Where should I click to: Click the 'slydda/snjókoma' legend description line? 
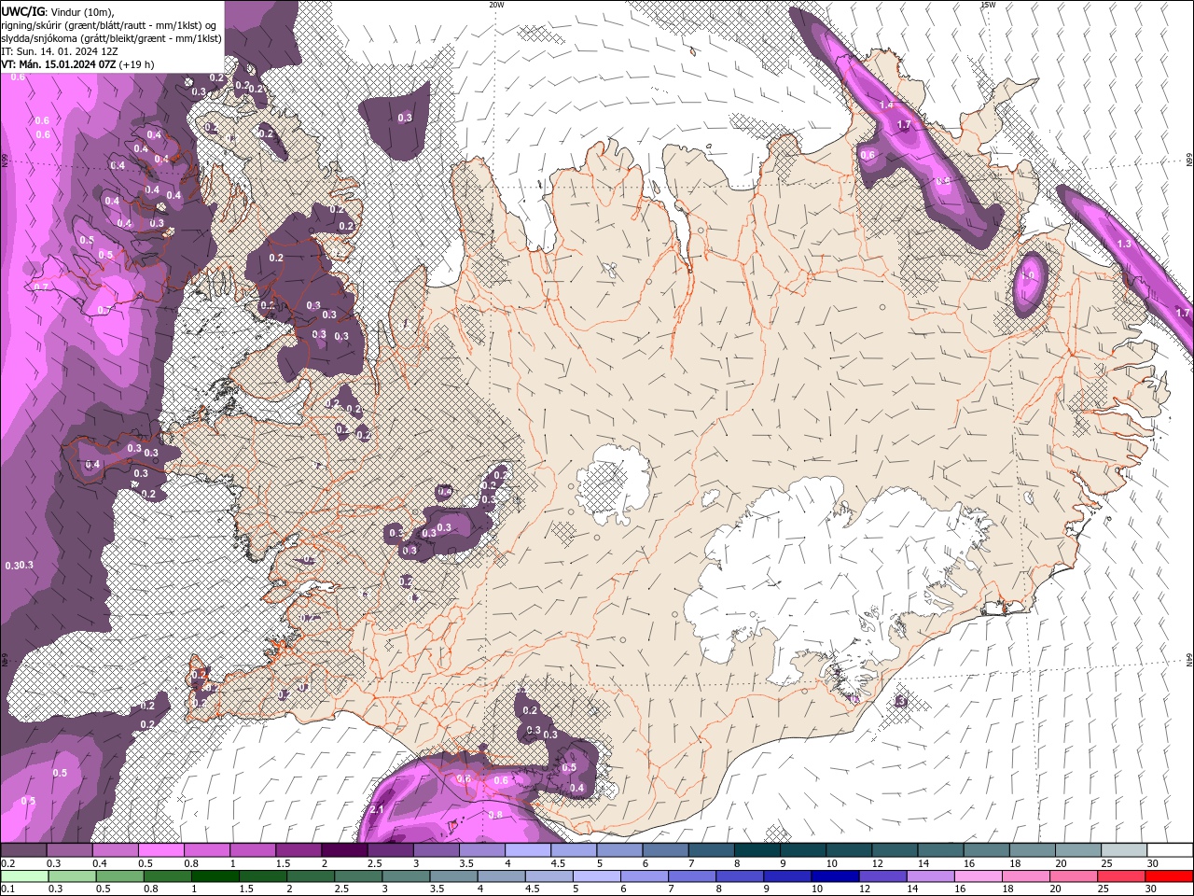tap(111, 38)
